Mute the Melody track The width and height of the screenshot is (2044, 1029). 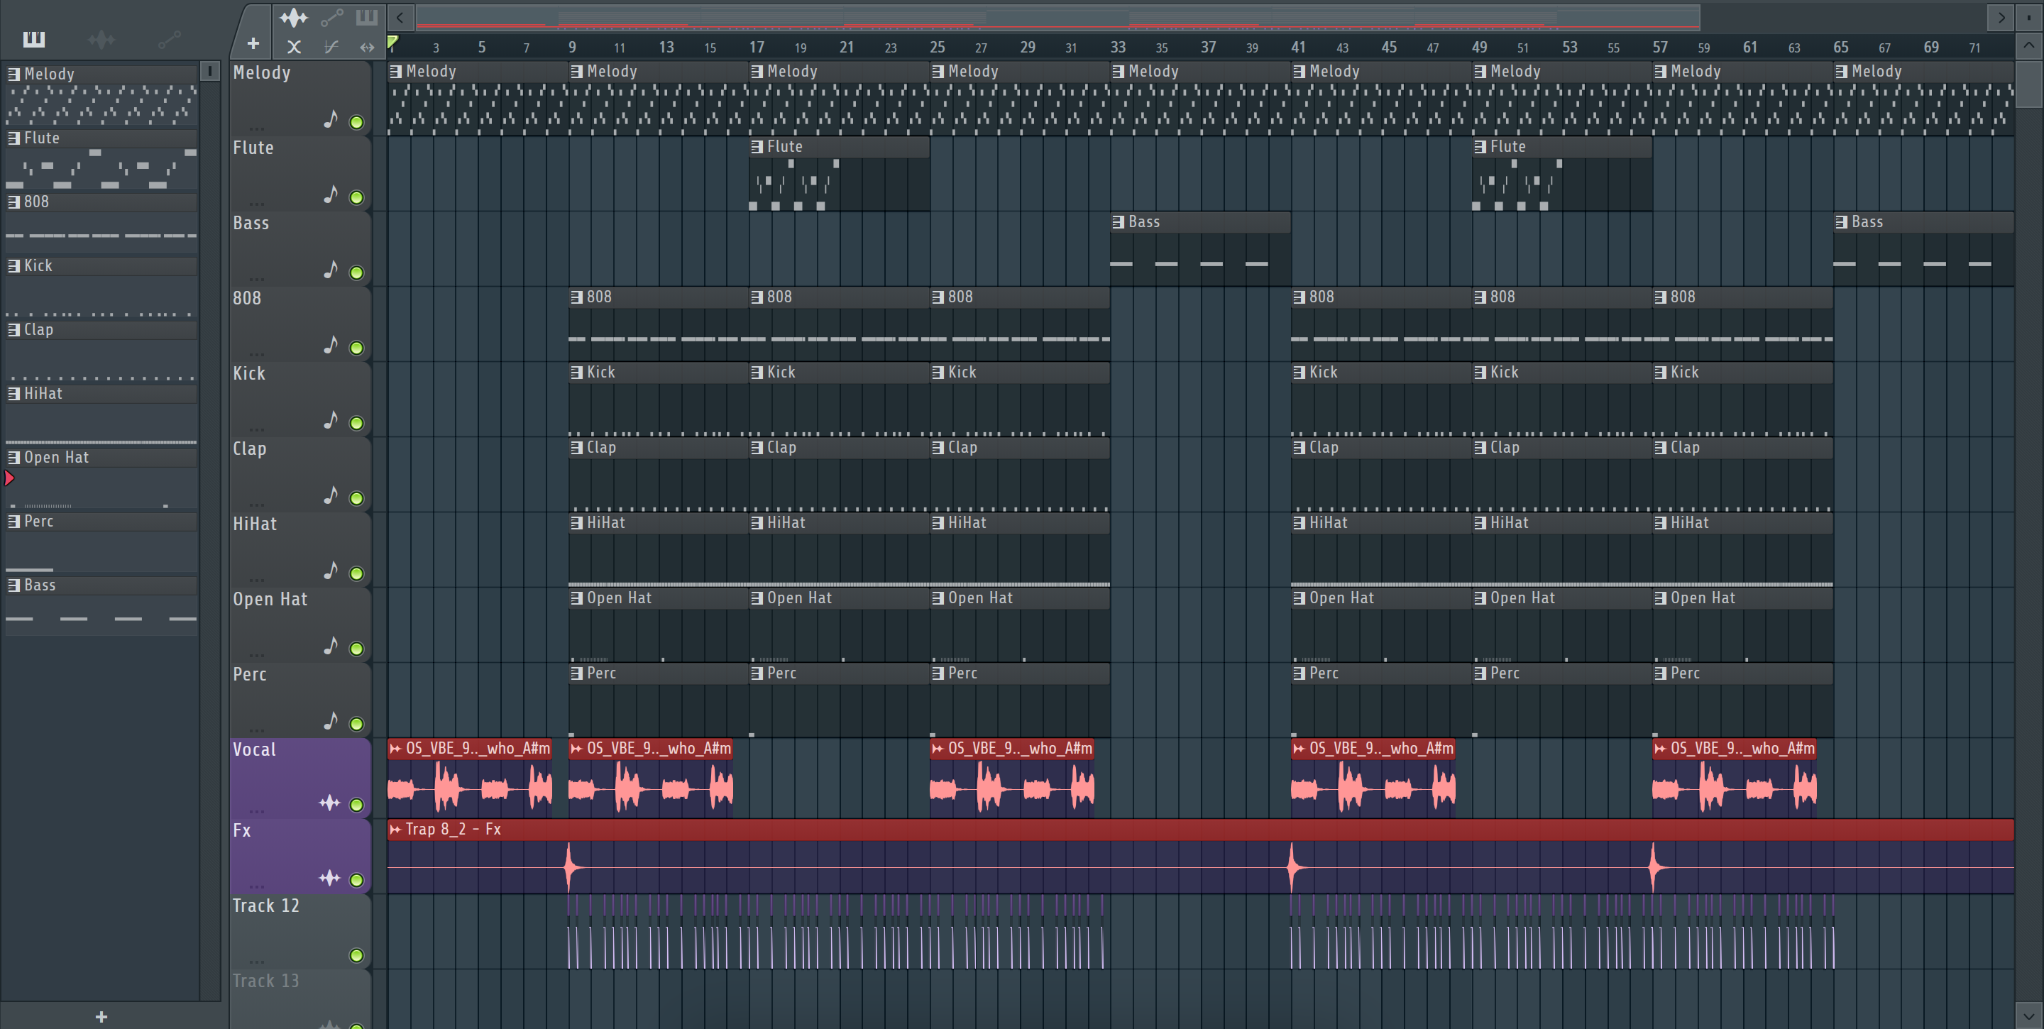(x=357, y=122)
